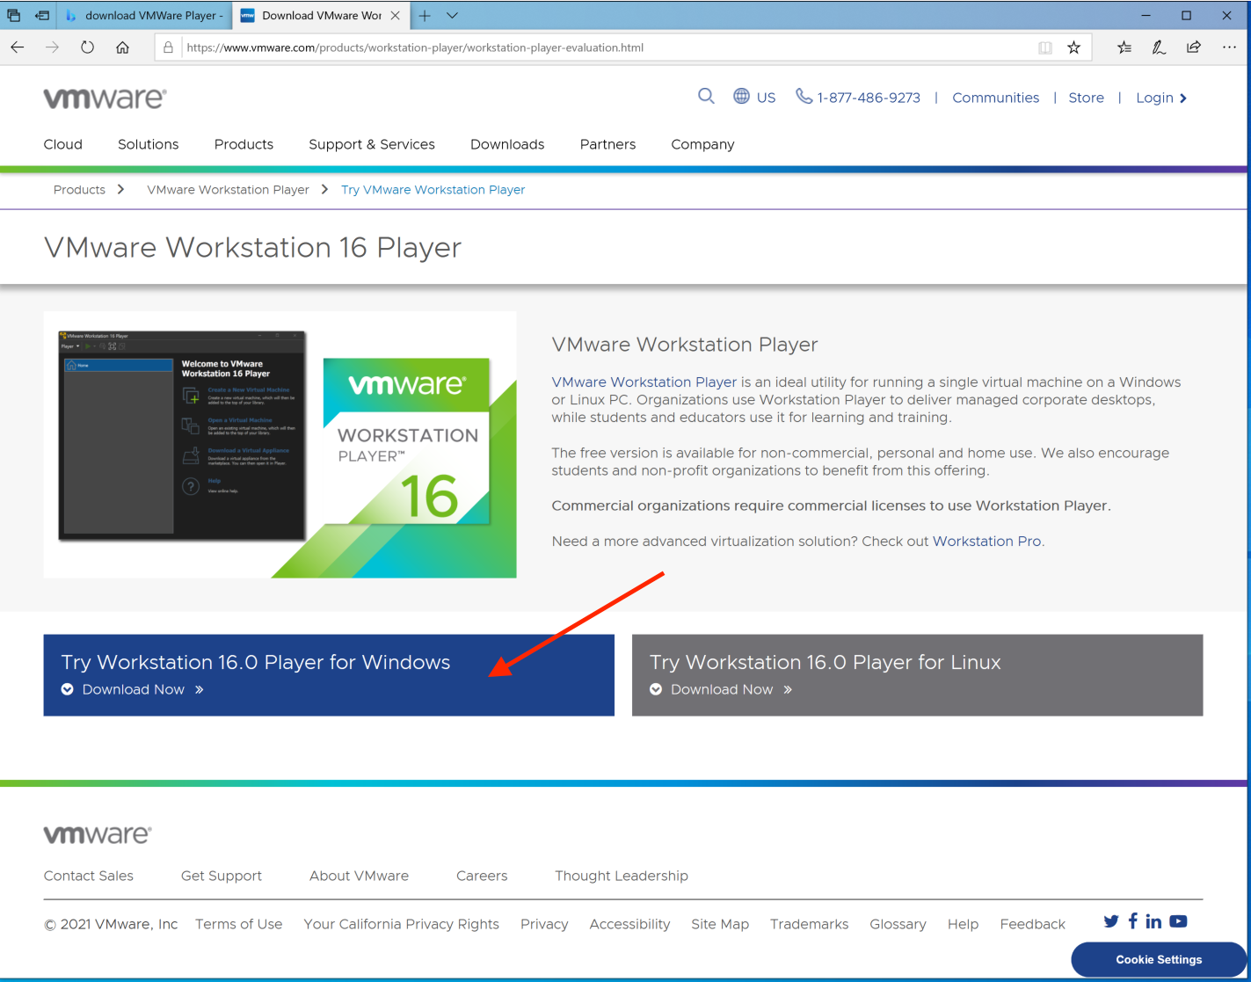Expand the Login menu arrow
Image resolution: width=1251 pixels, height=982 pixels.
pyautogui.click(x=1183, y=98)
